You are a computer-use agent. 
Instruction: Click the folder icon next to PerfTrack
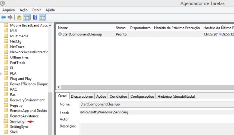(6, 63)
